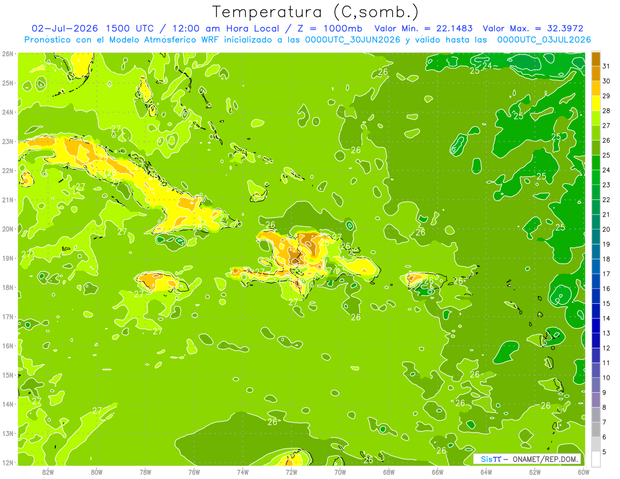Click the '0000UTC_30JUN2026' initialization time text

353,40
